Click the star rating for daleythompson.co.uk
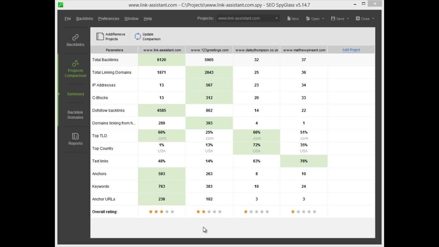439x247 pixels. (257, 212)
